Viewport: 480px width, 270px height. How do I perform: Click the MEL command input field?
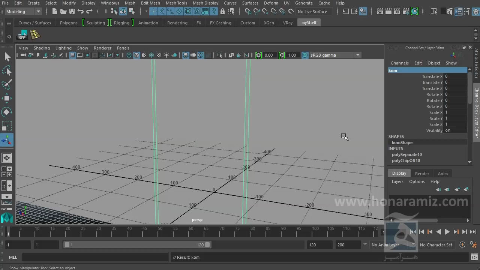pyautogui.click(x=95, y=257)
